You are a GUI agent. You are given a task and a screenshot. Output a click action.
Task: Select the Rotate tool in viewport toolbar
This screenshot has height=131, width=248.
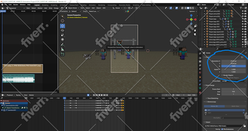pos(62,31)
